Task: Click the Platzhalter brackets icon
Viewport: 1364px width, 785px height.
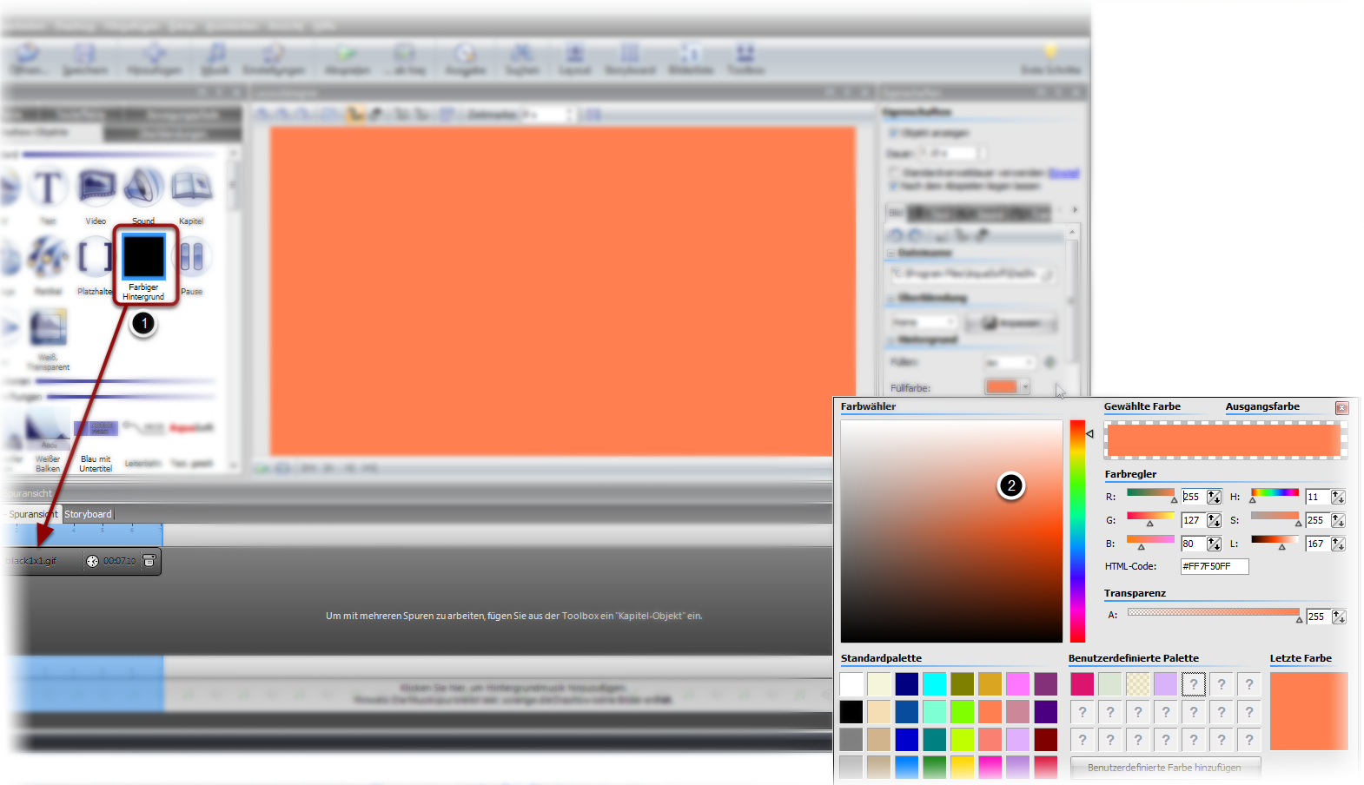Action: click(96, 258)
